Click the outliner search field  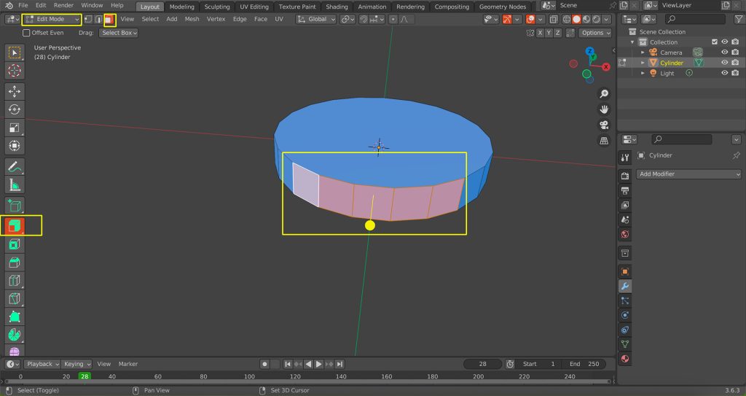point(695,19)
